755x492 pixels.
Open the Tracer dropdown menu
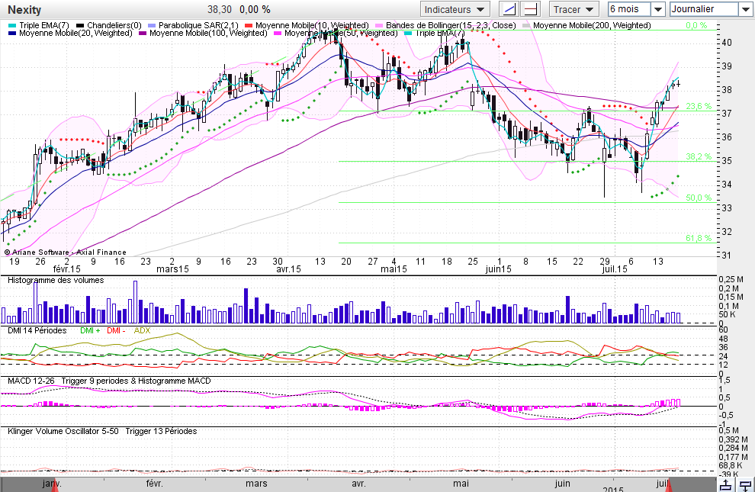[x=573, y=9]
